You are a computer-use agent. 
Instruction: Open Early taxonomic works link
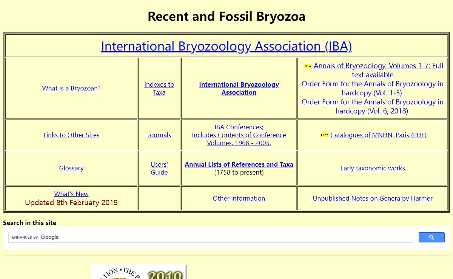pyautogui.click(x=373, y=168)
